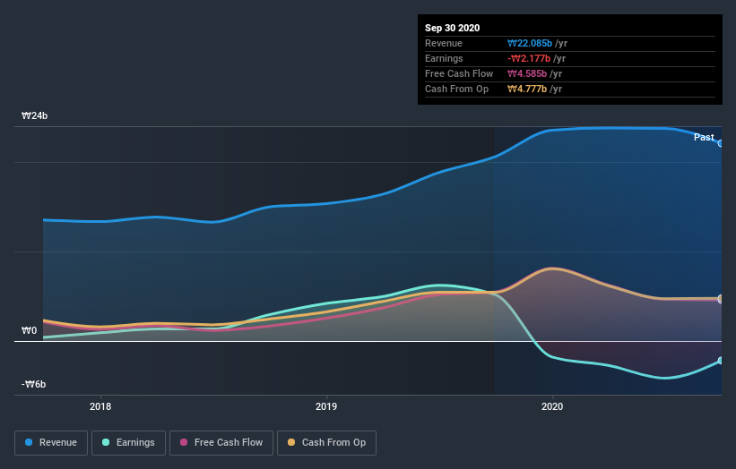Click the Revenue endpoint marker on blue line

tap(721, 143)
